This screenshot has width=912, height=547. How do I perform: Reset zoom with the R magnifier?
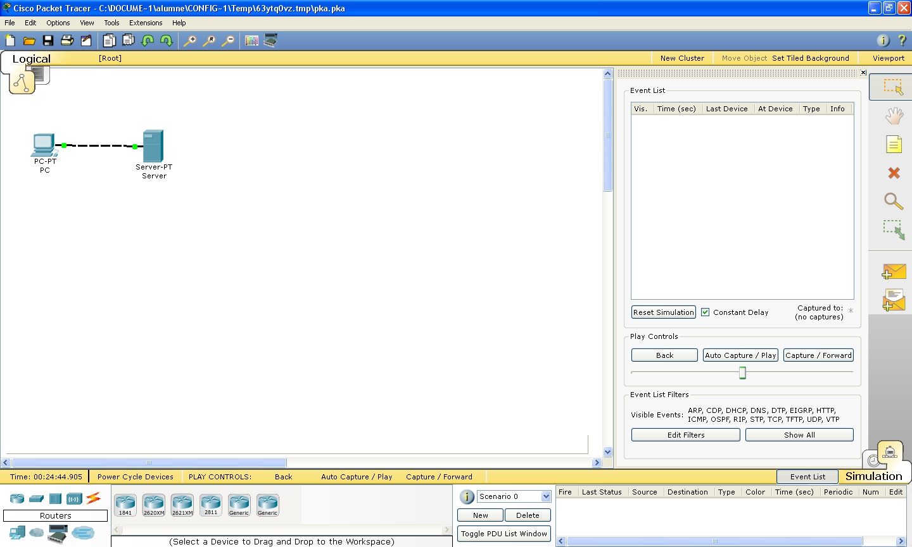click(209, 40)
